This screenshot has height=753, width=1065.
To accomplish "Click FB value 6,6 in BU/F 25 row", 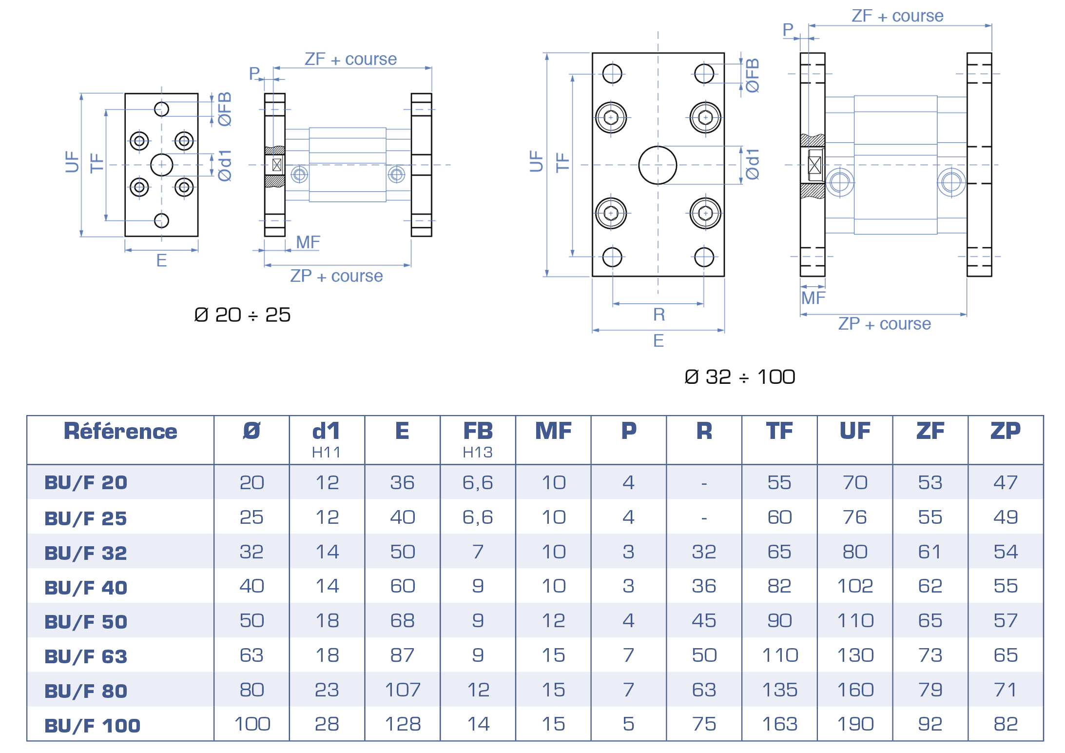I will [x=478, y=517].
